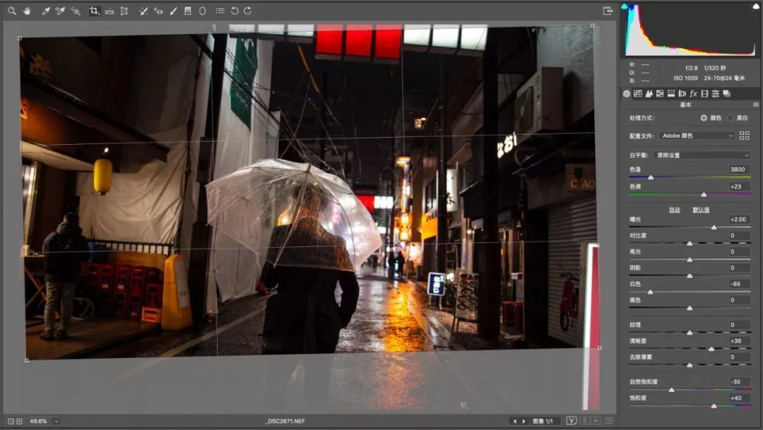Image resolution: width=763 pixels, height=430 pixels.
Task: Open the Effects fx panel tab
Action: pos(694,93)
